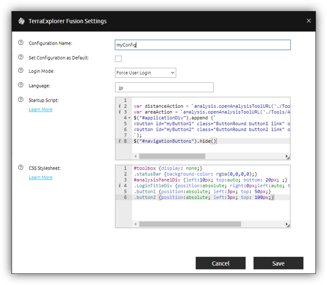Click help icon next to Login Mode
The height and width of the screenshot is (285, 327).
[x=21, y=71]
